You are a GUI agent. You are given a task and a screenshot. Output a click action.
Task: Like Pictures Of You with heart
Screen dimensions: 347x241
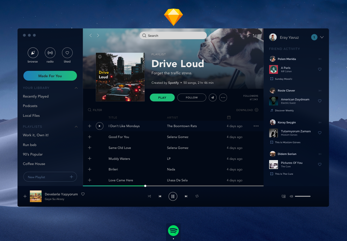coord(320,164)
